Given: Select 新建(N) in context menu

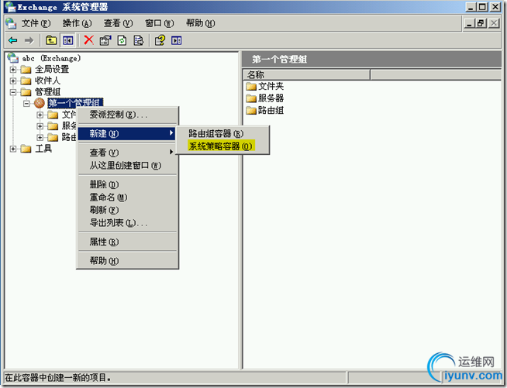Looking at the screenshot, I should pyautogui.click(x=127, y=133).
